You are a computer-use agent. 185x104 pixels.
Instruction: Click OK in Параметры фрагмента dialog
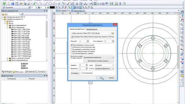[101, 78]
